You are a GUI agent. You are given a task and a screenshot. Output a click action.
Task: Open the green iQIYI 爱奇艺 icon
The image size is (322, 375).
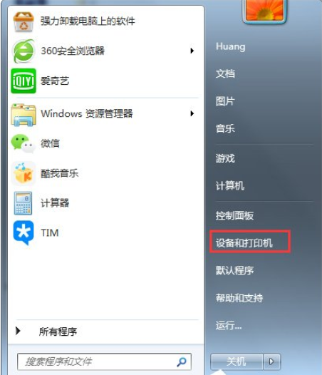click(x=24, y=81)
